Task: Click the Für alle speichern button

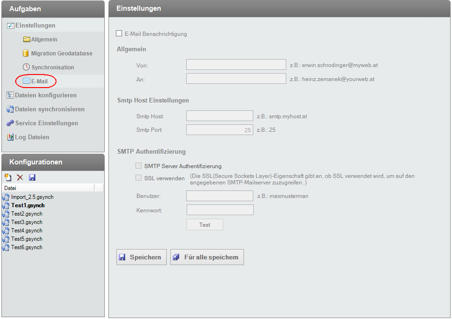Action: pos(207,257)
